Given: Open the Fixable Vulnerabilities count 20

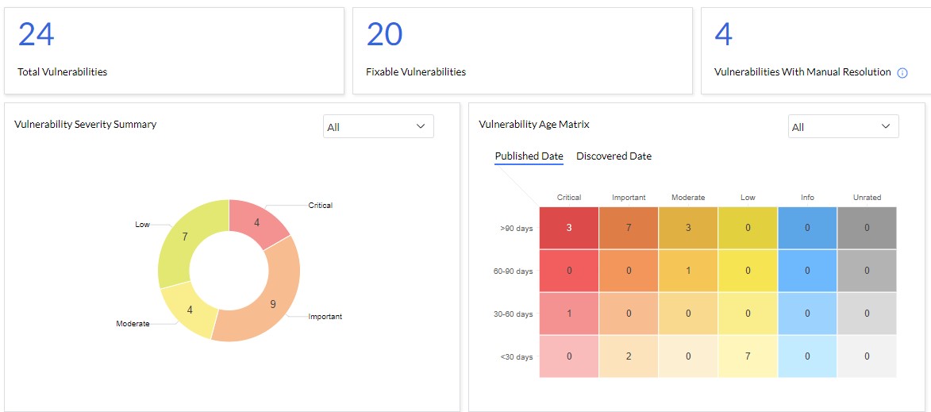Looking at the screenshot, I should (x=384, y=35).
